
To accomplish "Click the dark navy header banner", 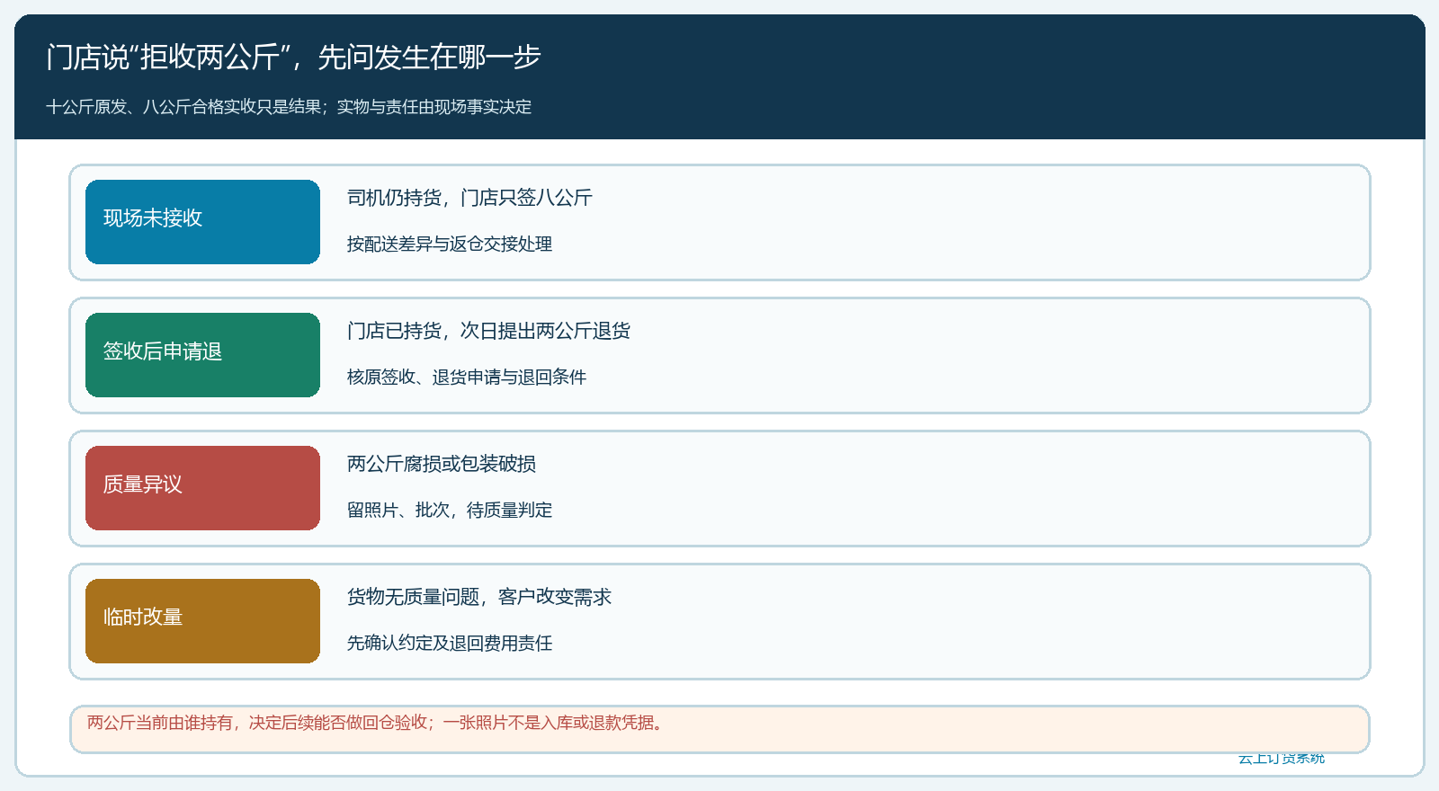I will pos(719,76).
